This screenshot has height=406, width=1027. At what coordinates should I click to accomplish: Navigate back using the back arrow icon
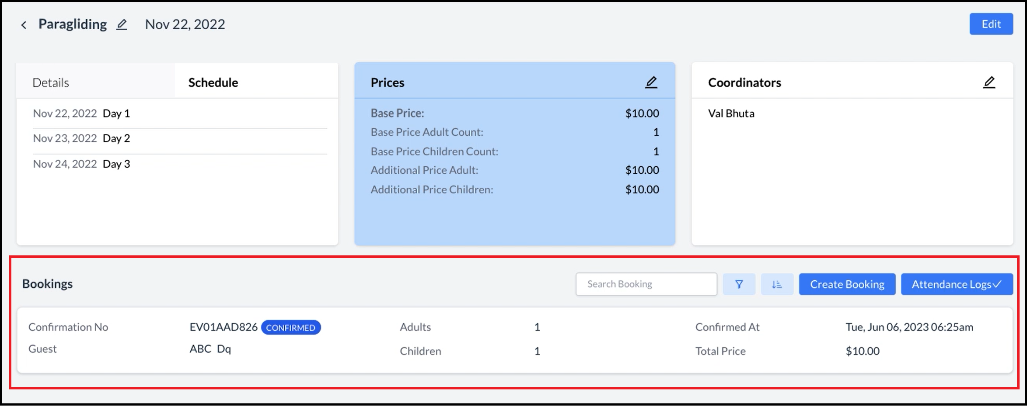(x=24, y=24)
